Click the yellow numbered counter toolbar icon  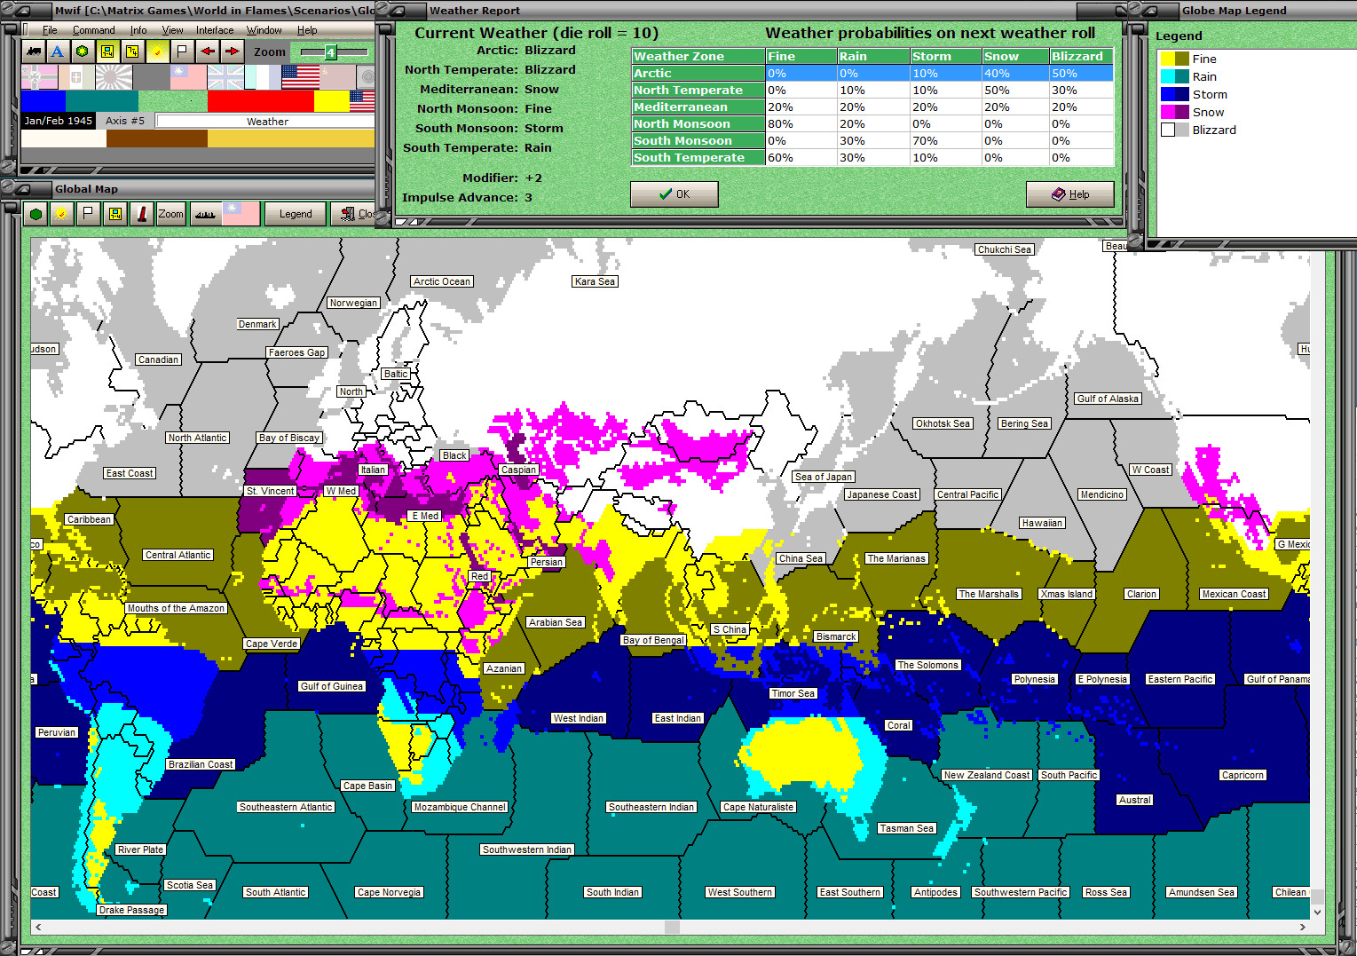point(131,51)
